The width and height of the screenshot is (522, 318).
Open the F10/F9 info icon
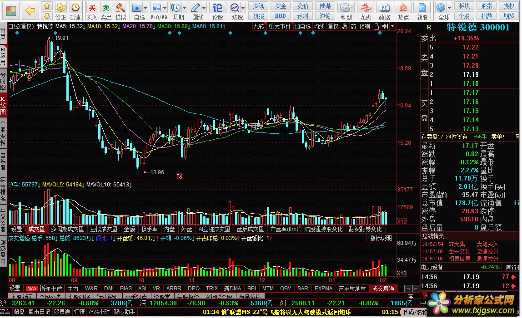[157, 10]
